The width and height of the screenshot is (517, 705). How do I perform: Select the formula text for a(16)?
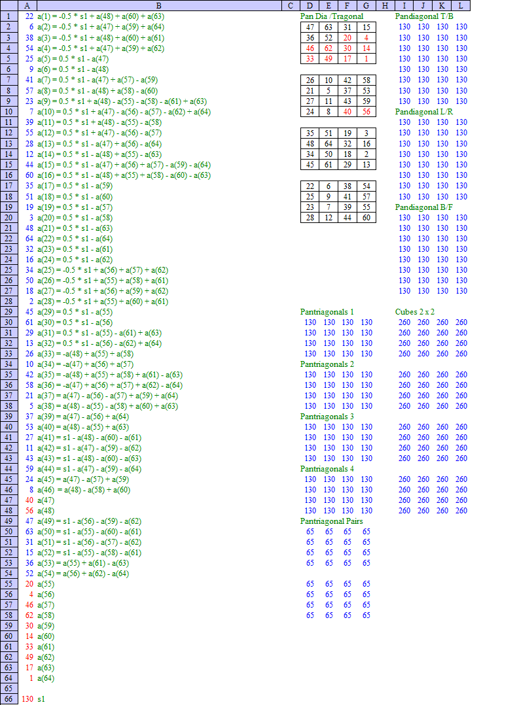[x=124, y=175]
